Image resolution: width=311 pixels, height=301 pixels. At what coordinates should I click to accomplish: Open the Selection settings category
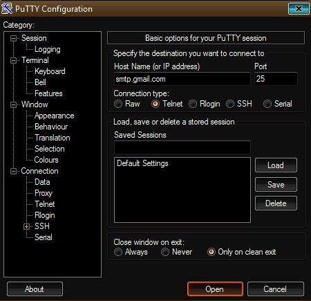point(50,149)
